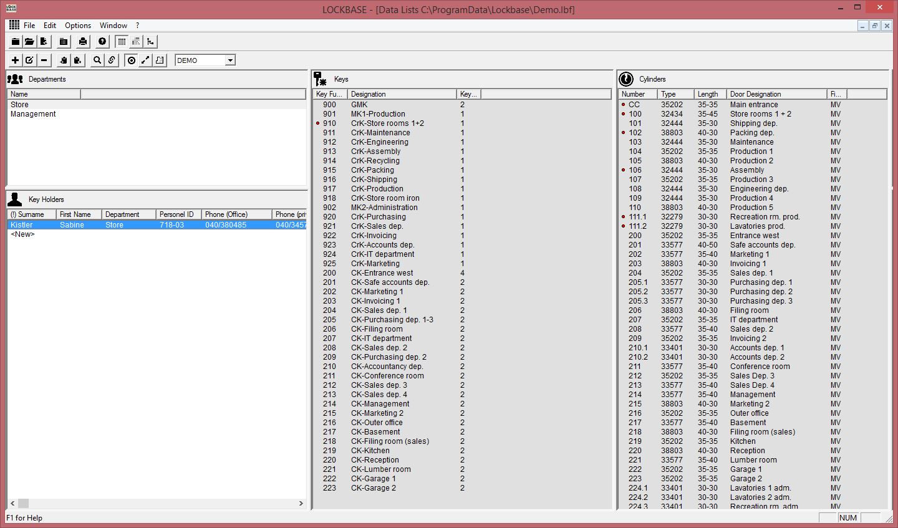Click the chain link icon
The width and height of the screenshot is (898, 528).
click(112, 60)
